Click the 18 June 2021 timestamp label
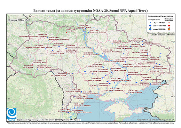Image resolution: width=181 pixels, height=128 pixels. point(19,20)
